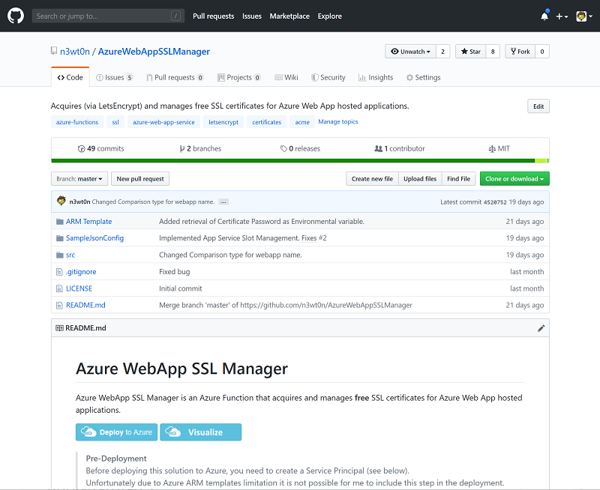View the 0 releases
600x490 pixels.
tap(301, 148)
